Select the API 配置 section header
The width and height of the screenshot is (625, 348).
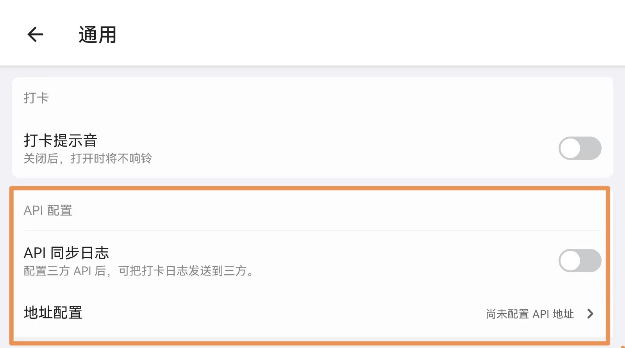click(x=48, y=211)
